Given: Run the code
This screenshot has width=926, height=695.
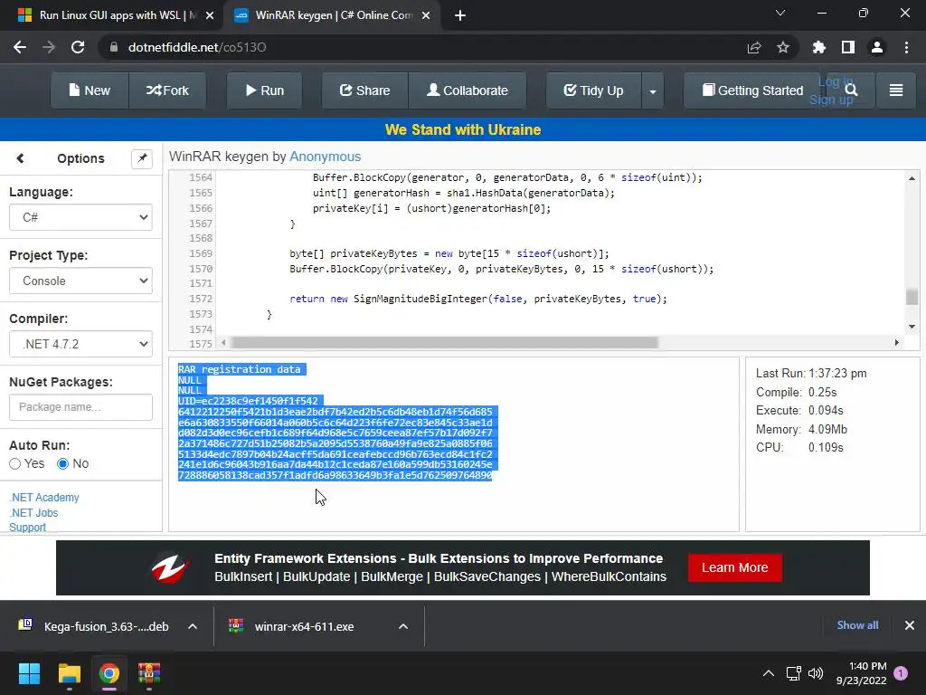Looking at the screenshot, I should pyautogui.click(x=265, y=90).
